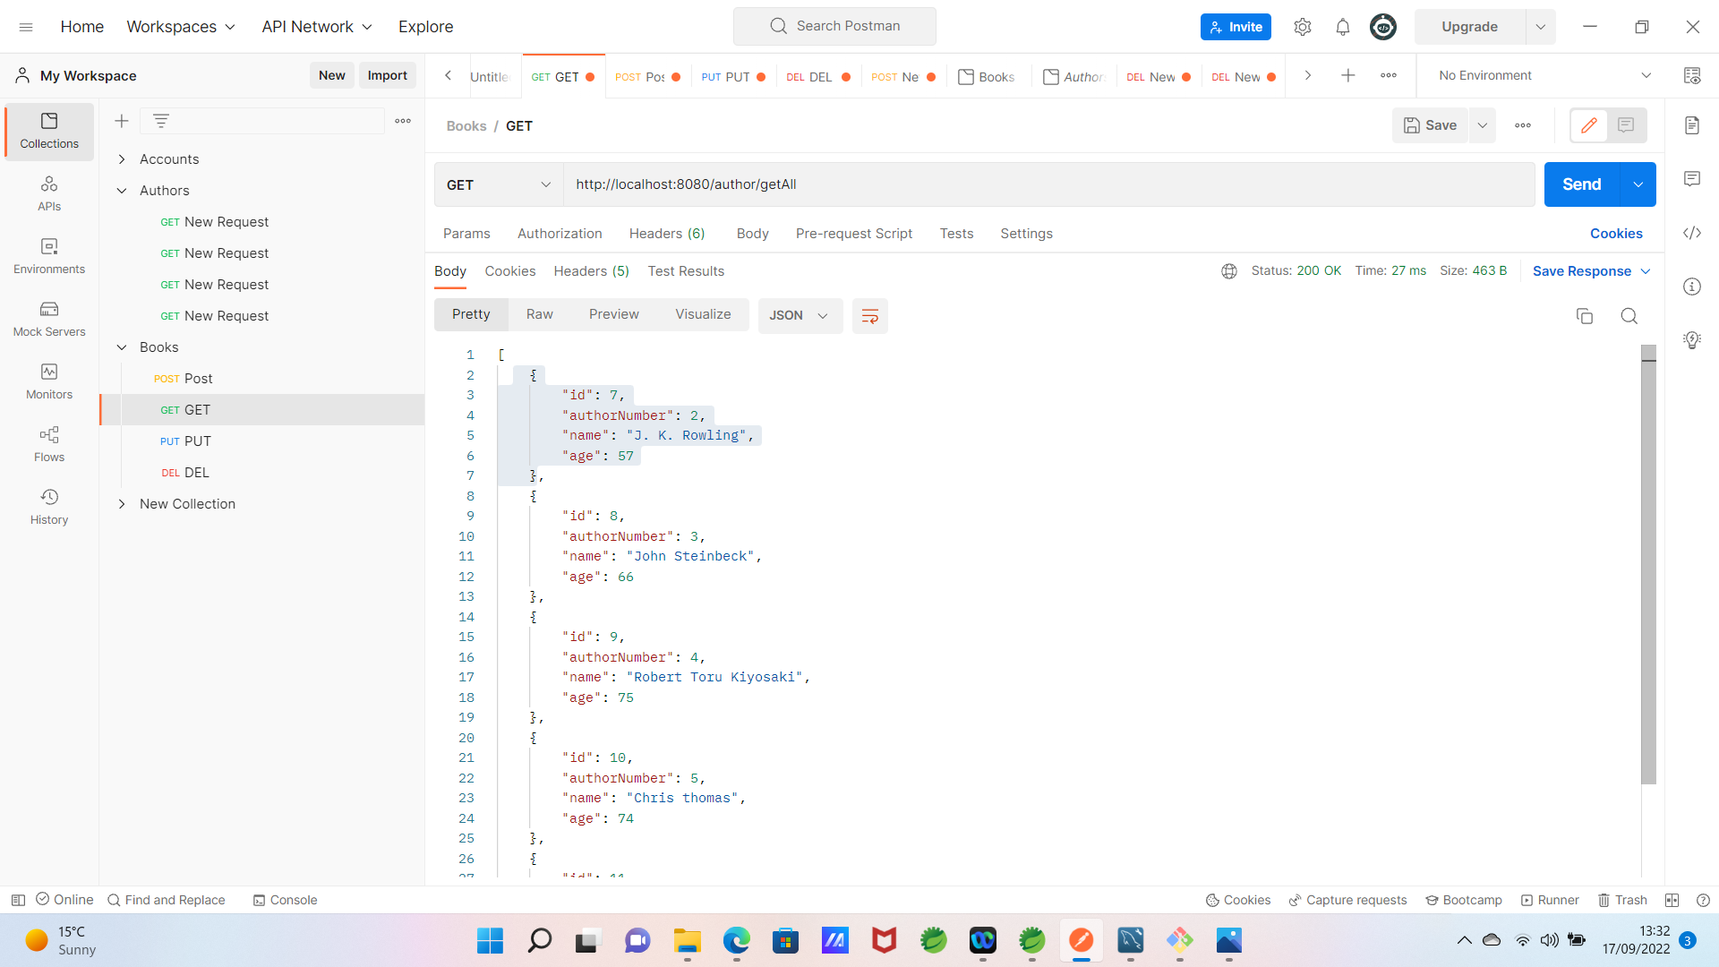Open the Test Results tab
This screenshot has height=967, width=1719.
(686, 271)
